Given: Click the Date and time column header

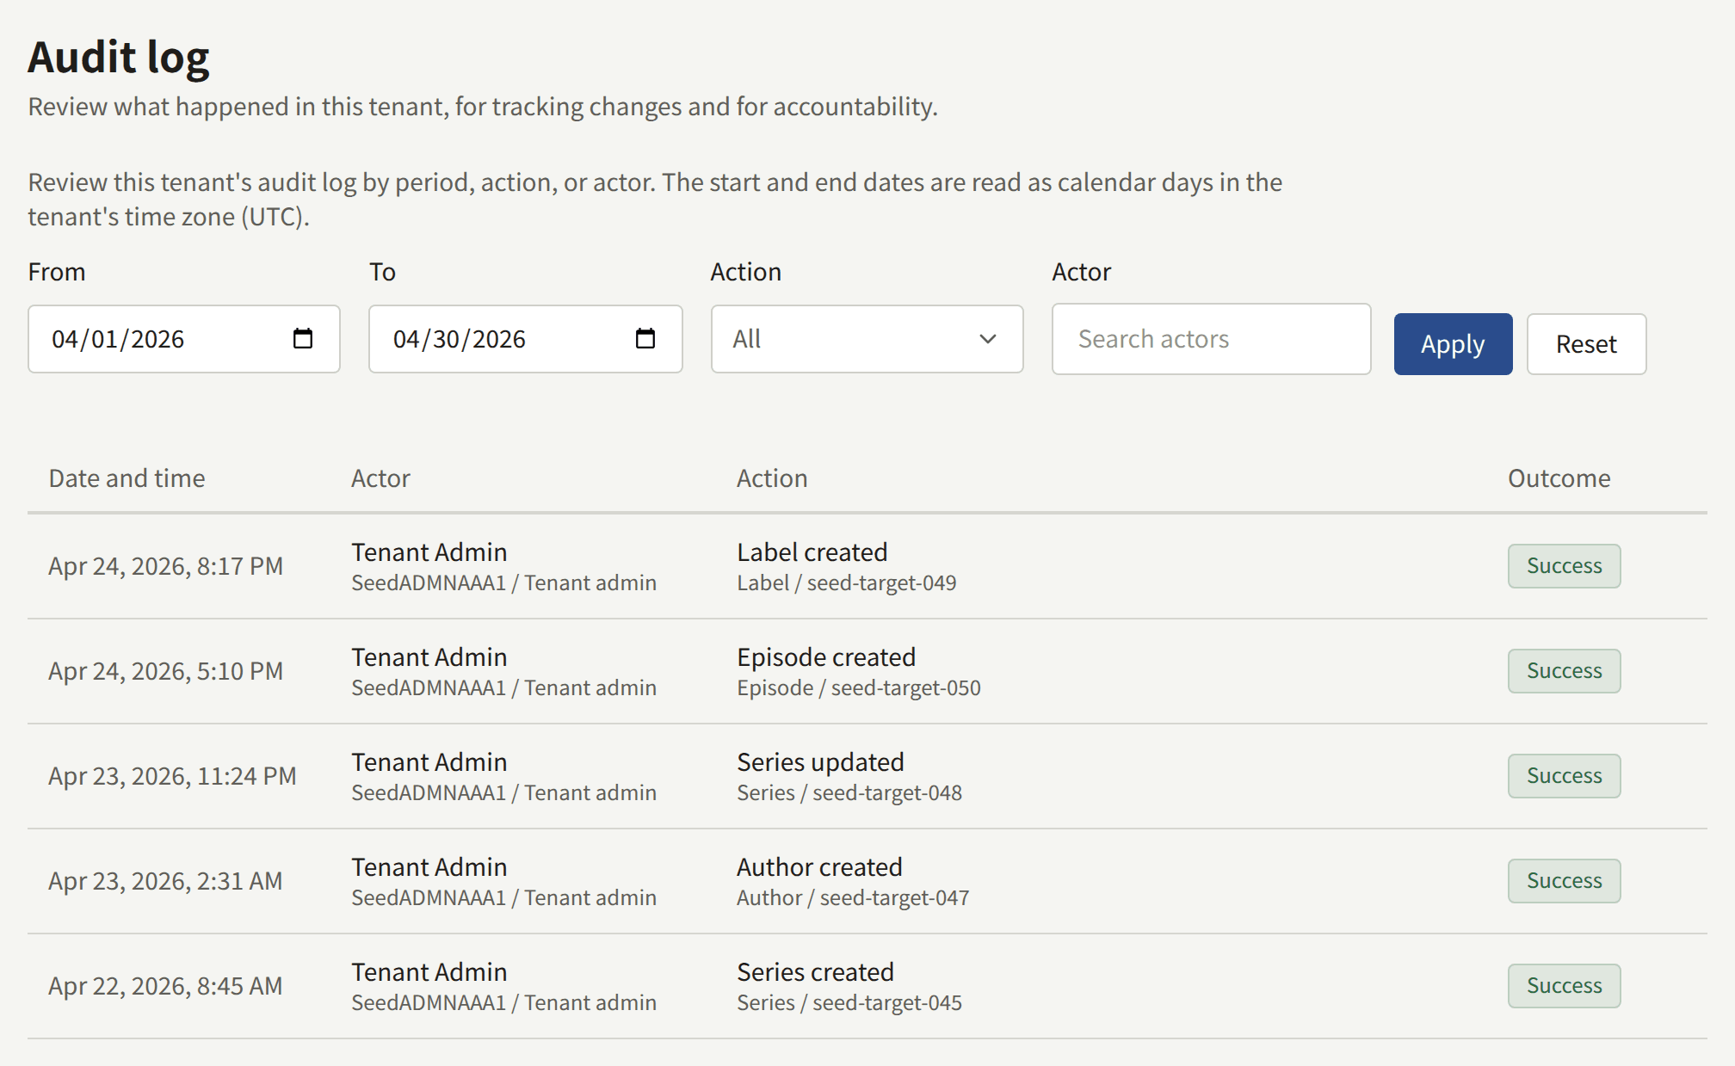Looking at the screenshot, I should (x=127, y=478).
